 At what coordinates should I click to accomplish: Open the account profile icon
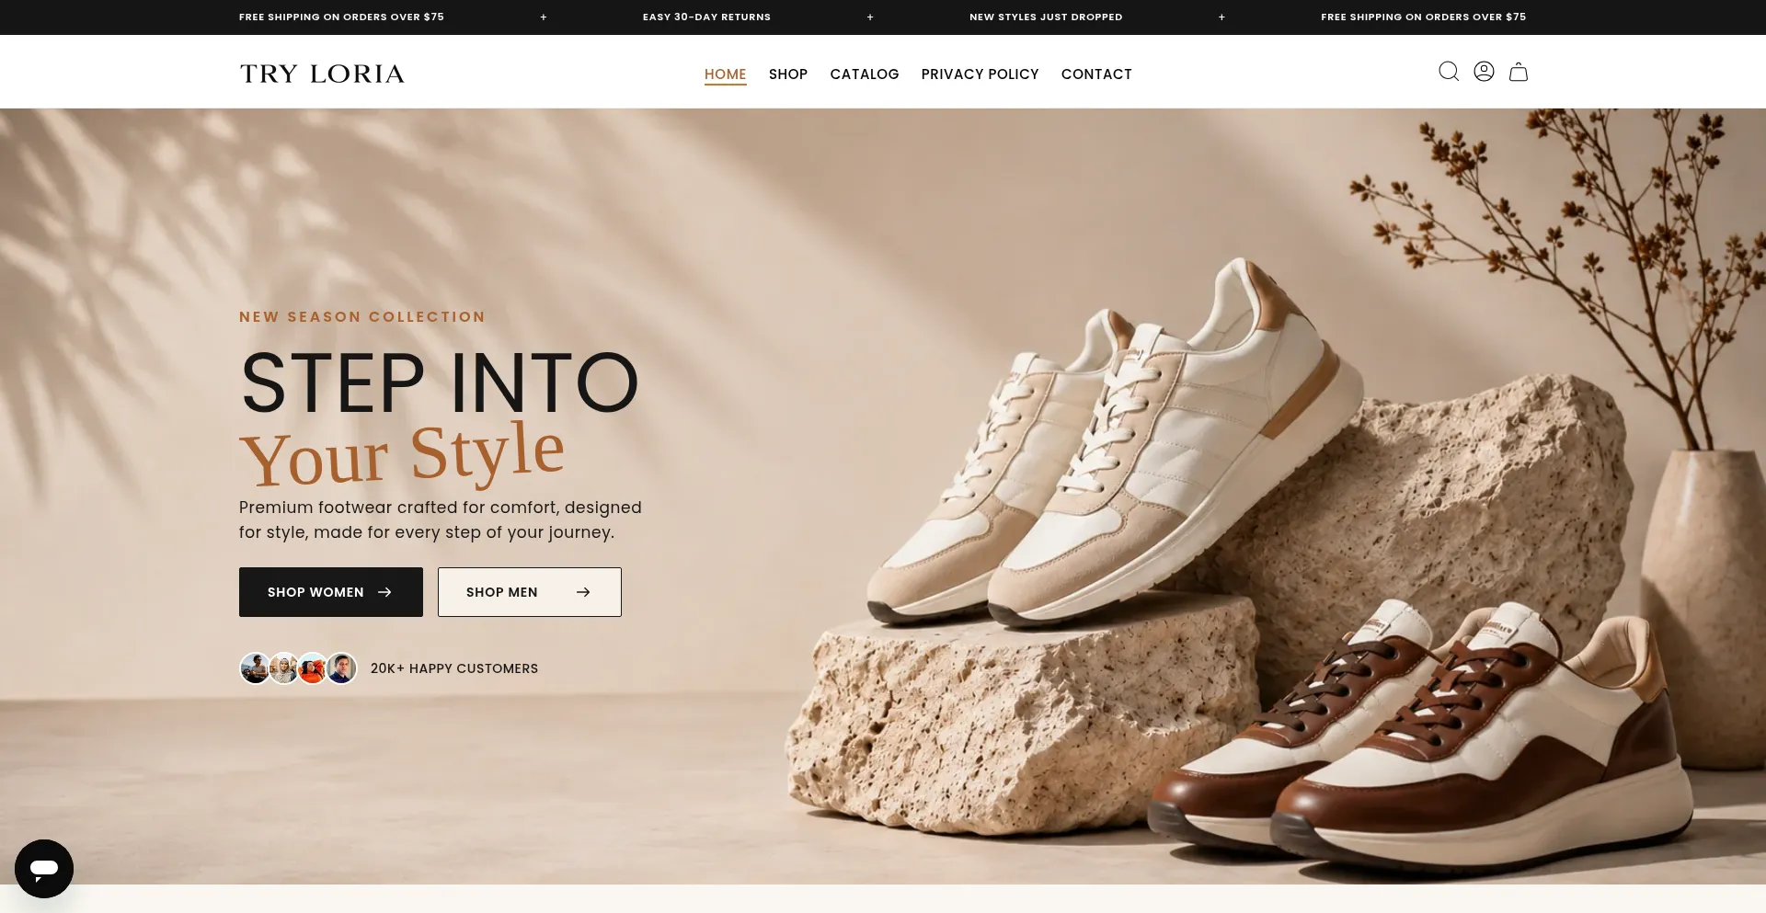1484,72
